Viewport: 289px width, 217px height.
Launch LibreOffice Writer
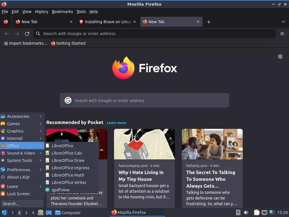coord(71,183)
